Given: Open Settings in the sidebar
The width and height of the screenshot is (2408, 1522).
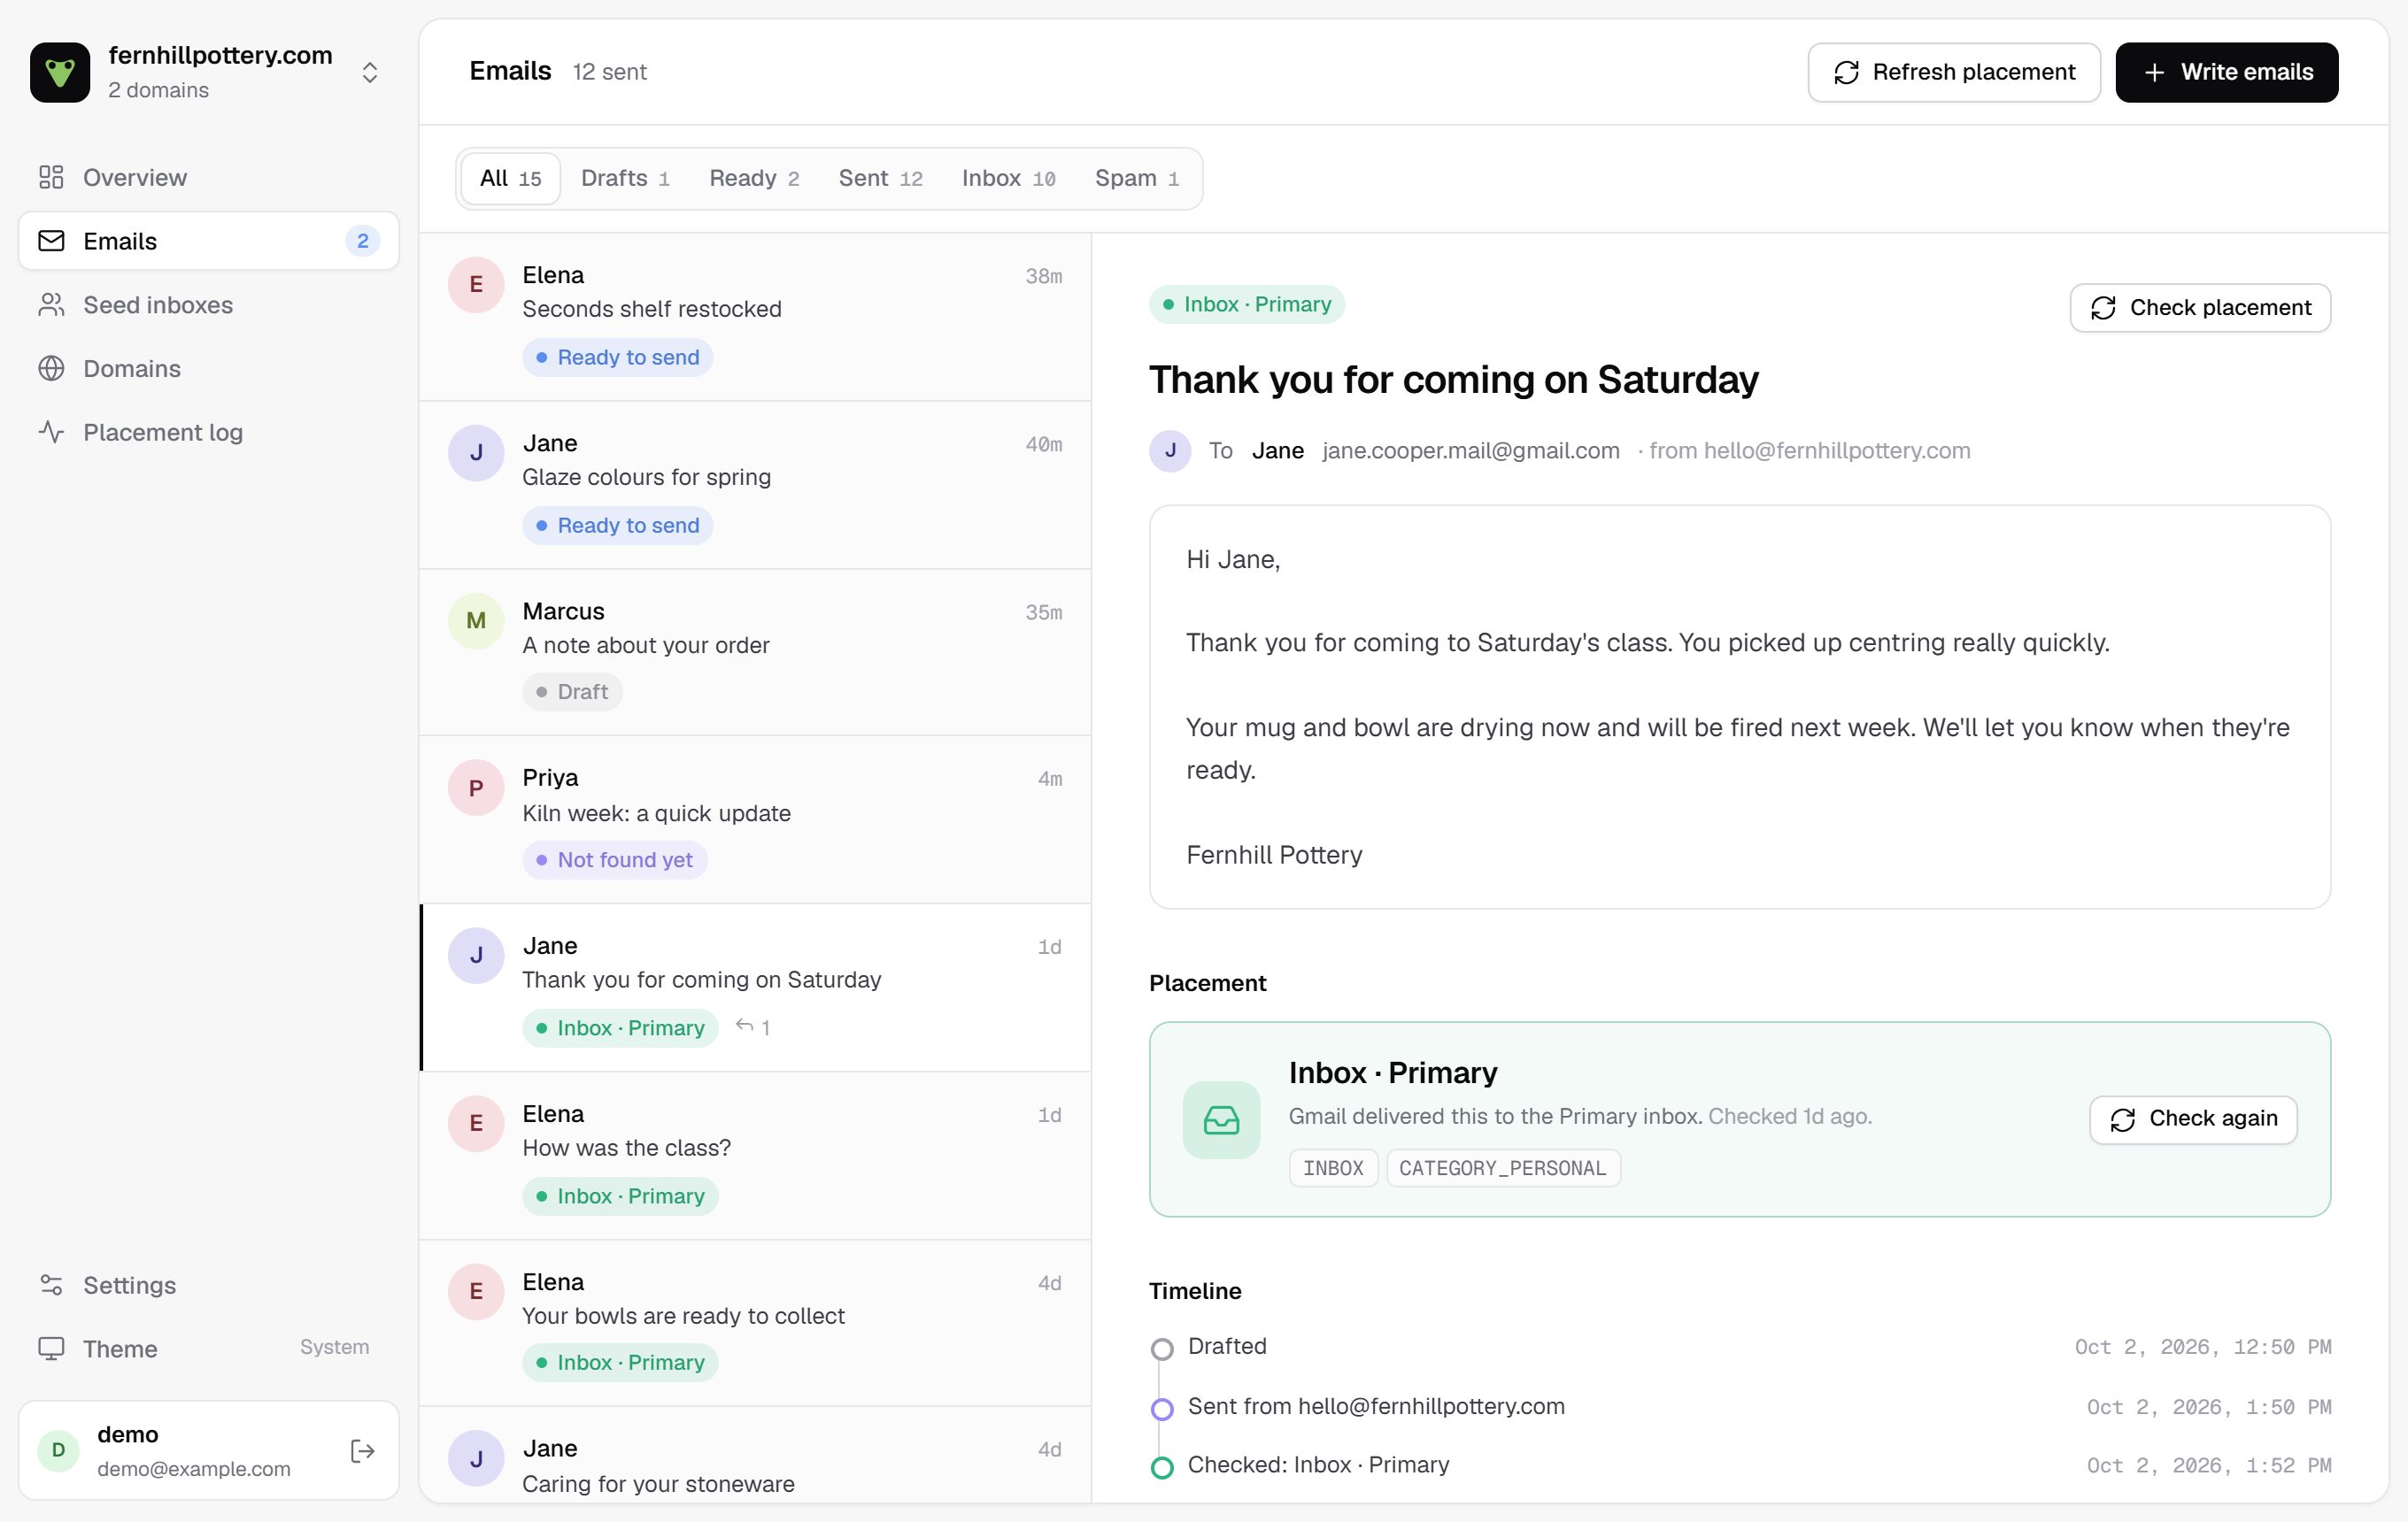Looking at the screenshot, I should [208, 1285].
